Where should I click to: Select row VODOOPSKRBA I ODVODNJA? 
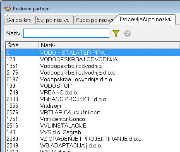point(93,59)
